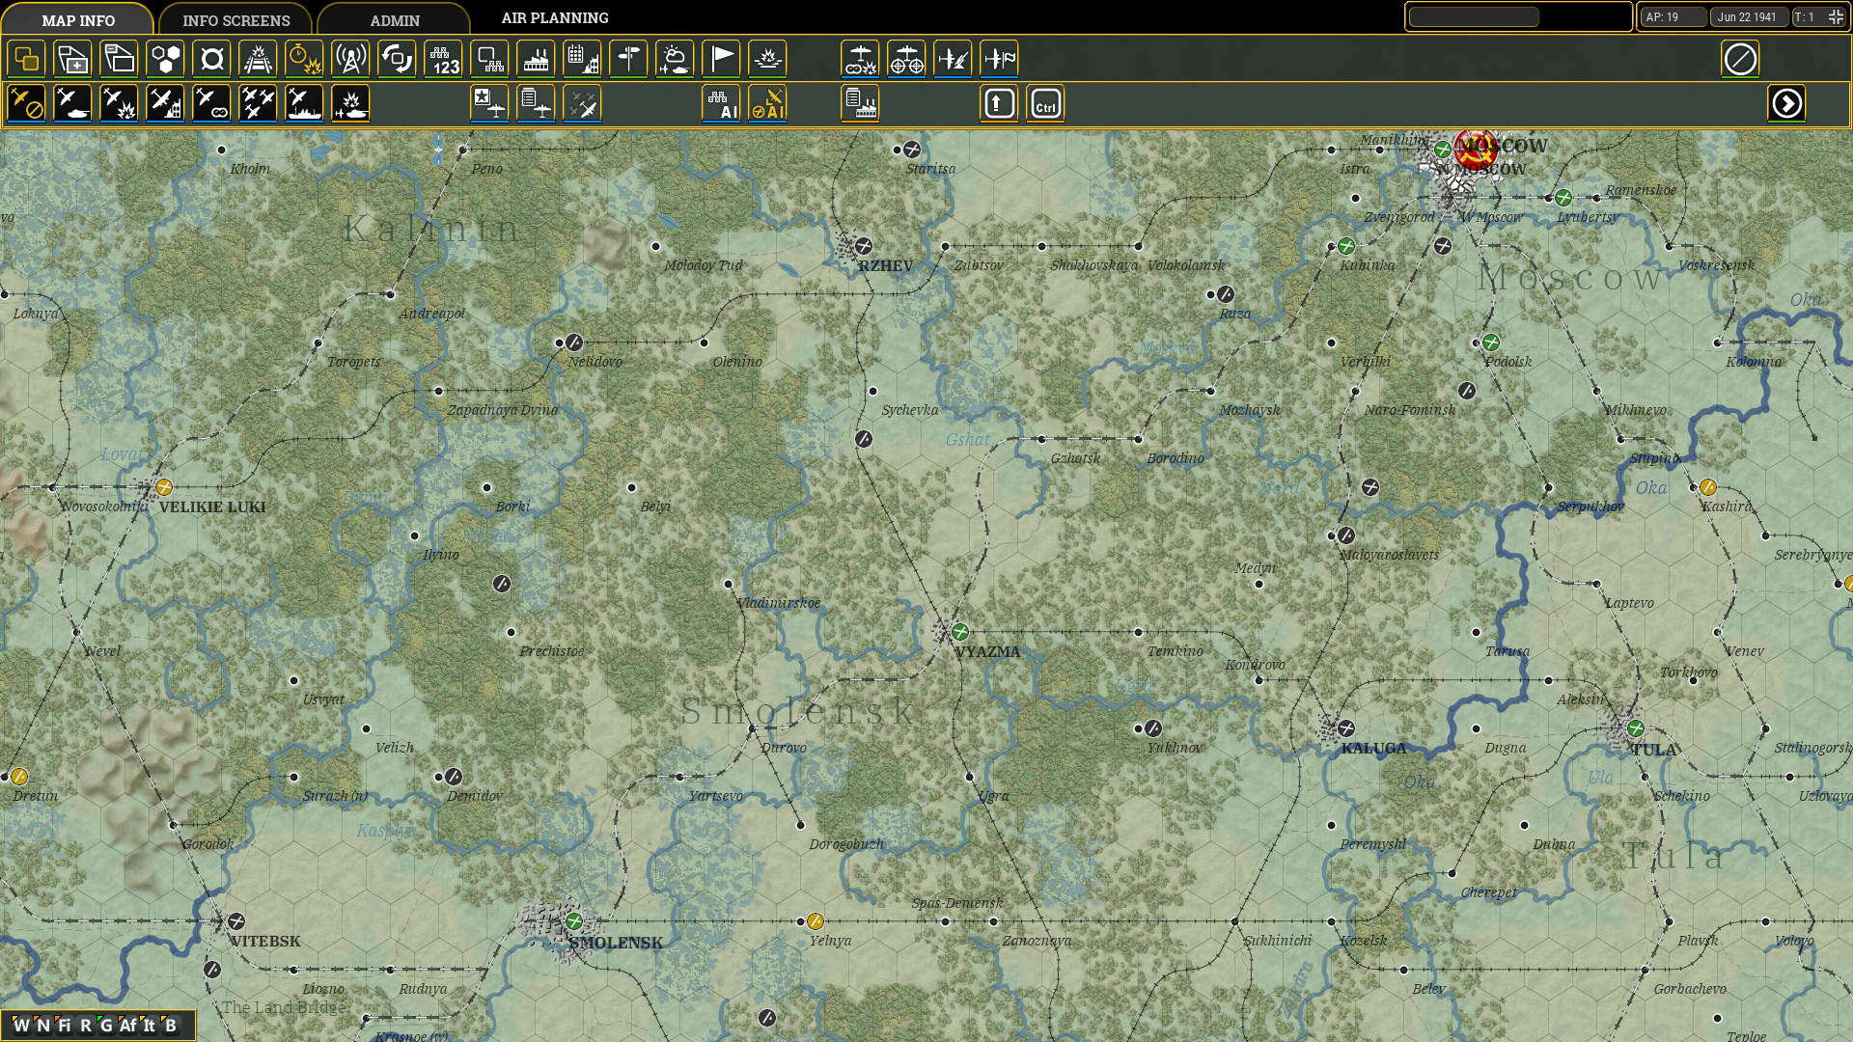The height and width of the screenshot is (1042, 1853).
Task: Click the Af theater box button
Action: (127, 1025)
